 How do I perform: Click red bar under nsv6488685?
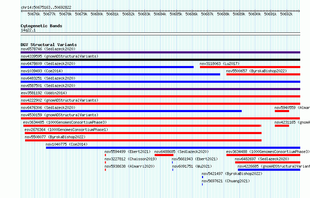click(x=164, y=155)
